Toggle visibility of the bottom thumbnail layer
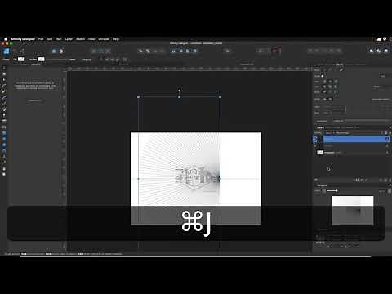 point(387,153)
